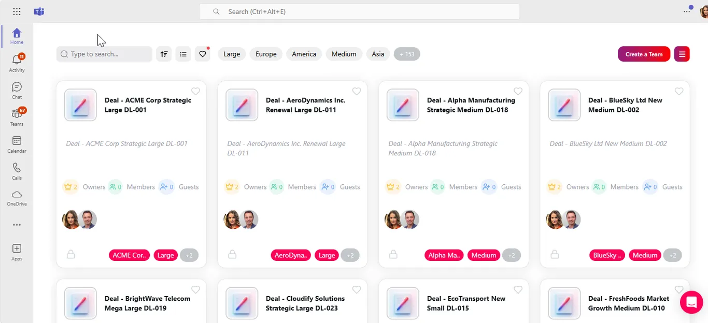Open the Alpha Manufacturing team logo thumbnail

pyautogui.click(x=403, y=105)
